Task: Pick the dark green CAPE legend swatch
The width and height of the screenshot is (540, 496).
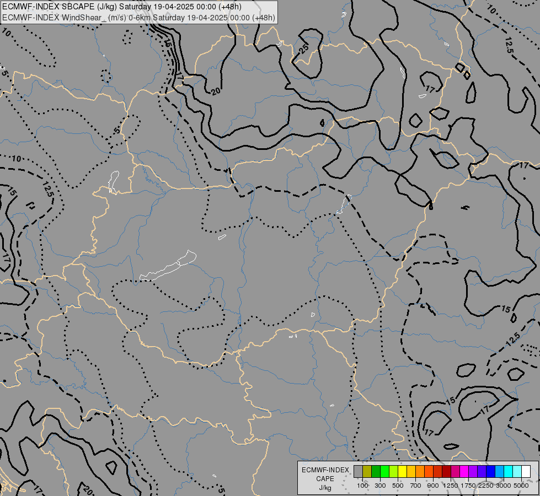Action: point(376,472)
